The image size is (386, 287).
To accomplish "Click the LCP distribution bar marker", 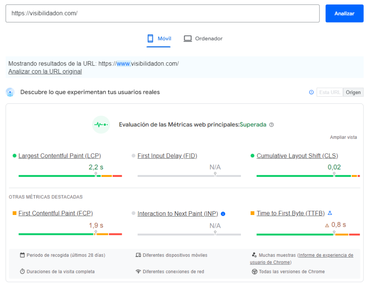I will tap(96, 175).
